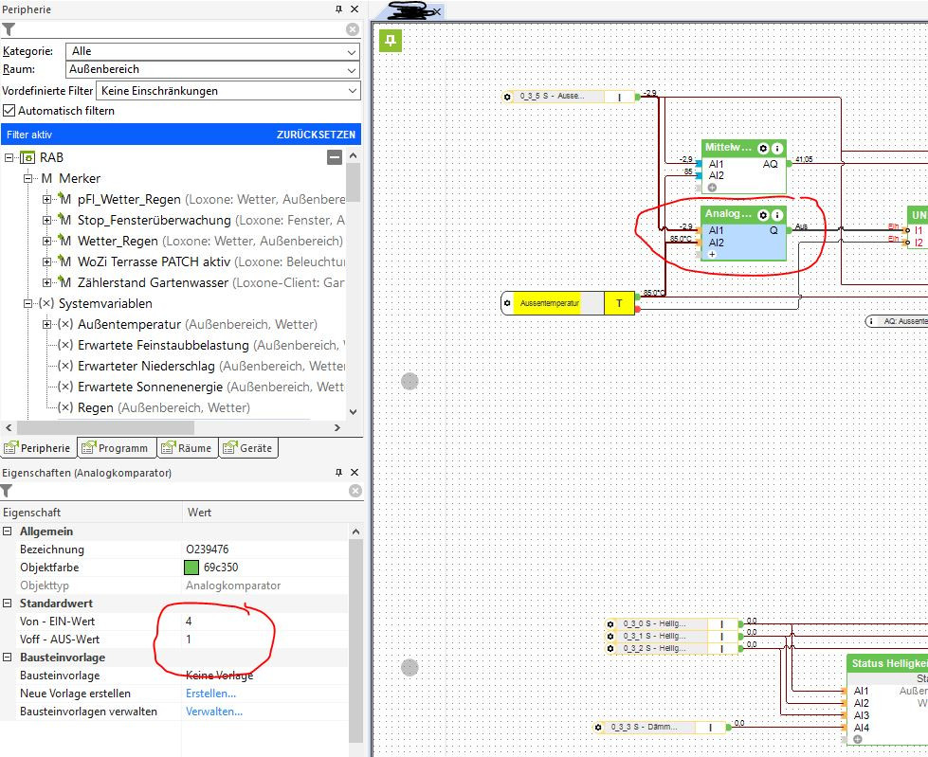Open the Raum dropdown showing Außenbereich
Screen dimensions: 928x757
pyautogui.click(x=212, y=70)
